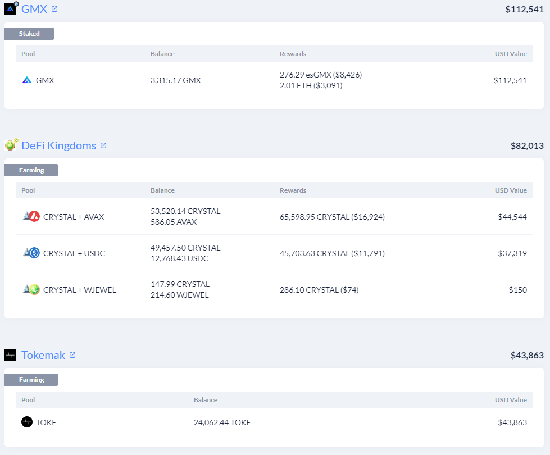Click $112,541 value in GMX pool row
The image size is (550, 455).
(x=510, y=80)
